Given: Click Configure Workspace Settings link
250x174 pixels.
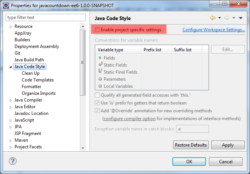Looking at the screenshot, I should click(x=214, y=30).
